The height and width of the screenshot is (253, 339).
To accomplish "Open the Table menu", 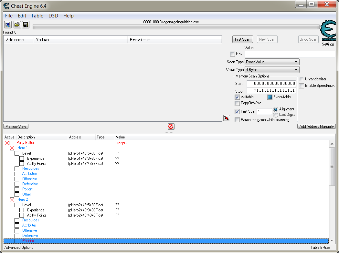I will pyautogui.click(x=37, y=16).
